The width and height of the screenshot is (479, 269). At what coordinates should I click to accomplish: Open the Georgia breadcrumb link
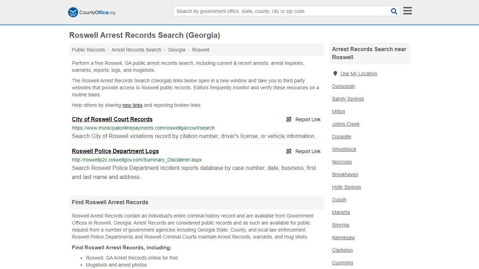tap(177, 50)
